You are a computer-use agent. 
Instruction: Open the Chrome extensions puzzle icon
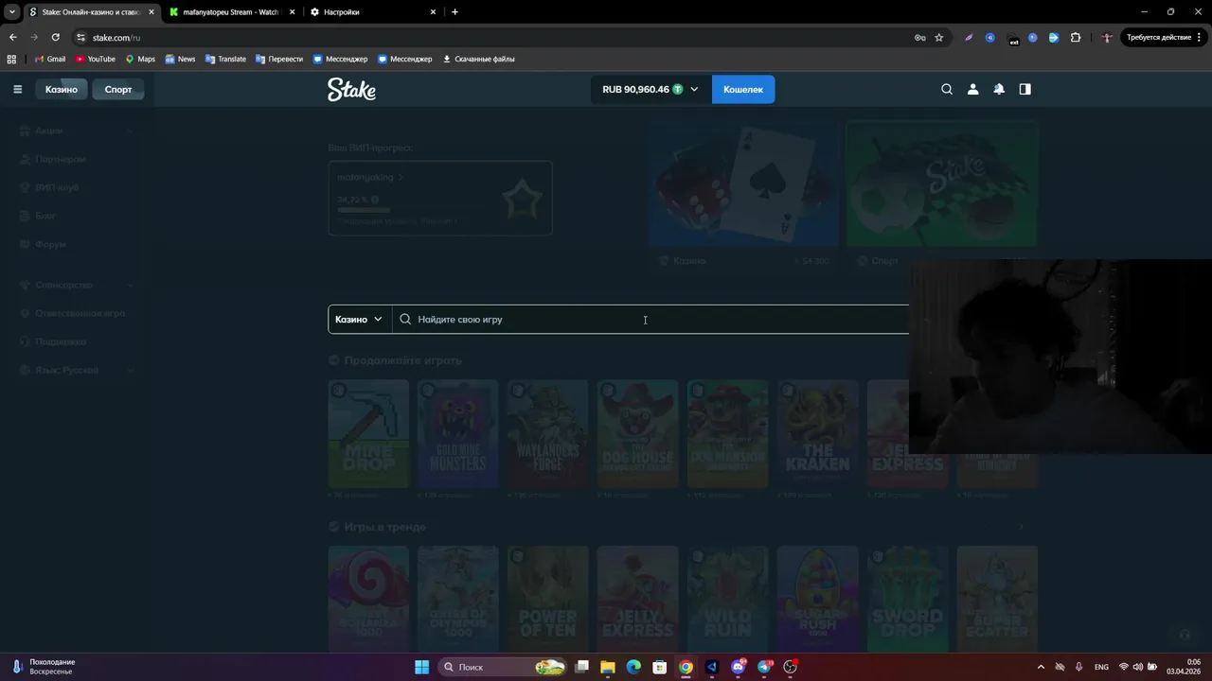pos(1076,38)
